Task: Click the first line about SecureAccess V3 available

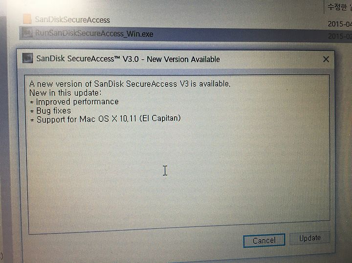Action: click(x=130, y=84)
